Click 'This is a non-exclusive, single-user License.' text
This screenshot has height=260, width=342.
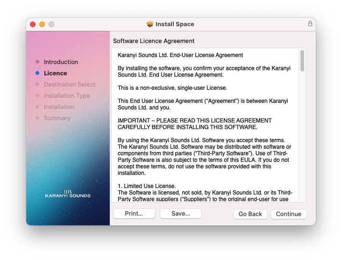(172, 88)
